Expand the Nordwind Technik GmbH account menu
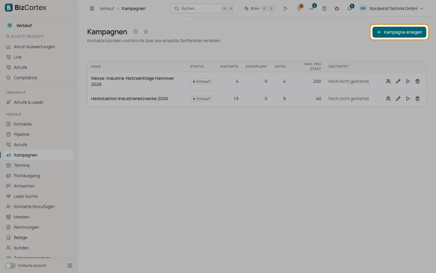This screenshot has width=436, height=273. click(391, 8)
